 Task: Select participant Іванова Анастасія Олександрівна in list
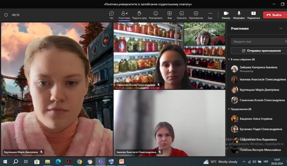tap(258, 79)
